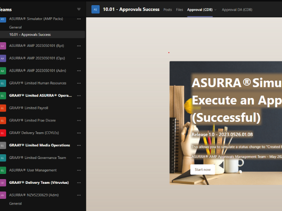
Task: Open GRAAY Delivery Team (COYLEs)
Action: (34, 133)
